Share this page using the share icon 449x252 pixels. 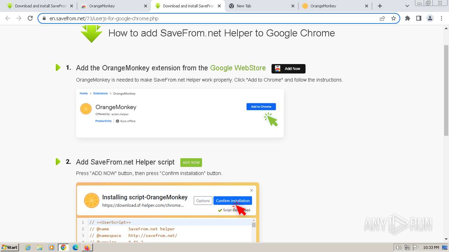(x=382, y=18)
